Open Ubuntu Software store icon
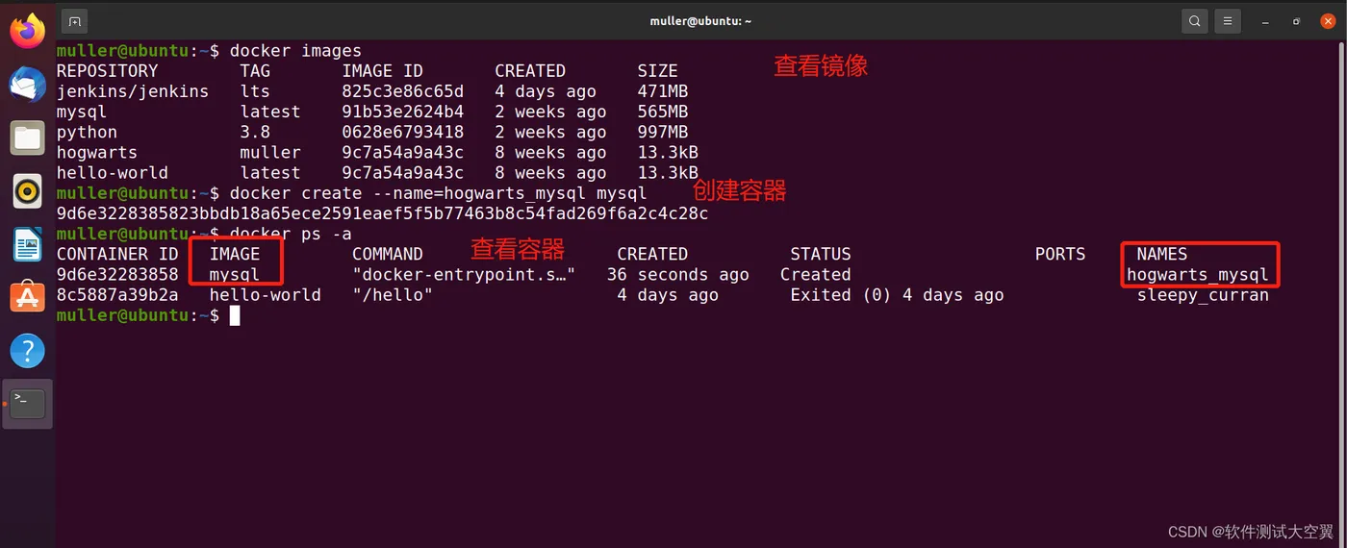Image resolution: width=1347 pixels, height=548 pixels. point(27,298)
